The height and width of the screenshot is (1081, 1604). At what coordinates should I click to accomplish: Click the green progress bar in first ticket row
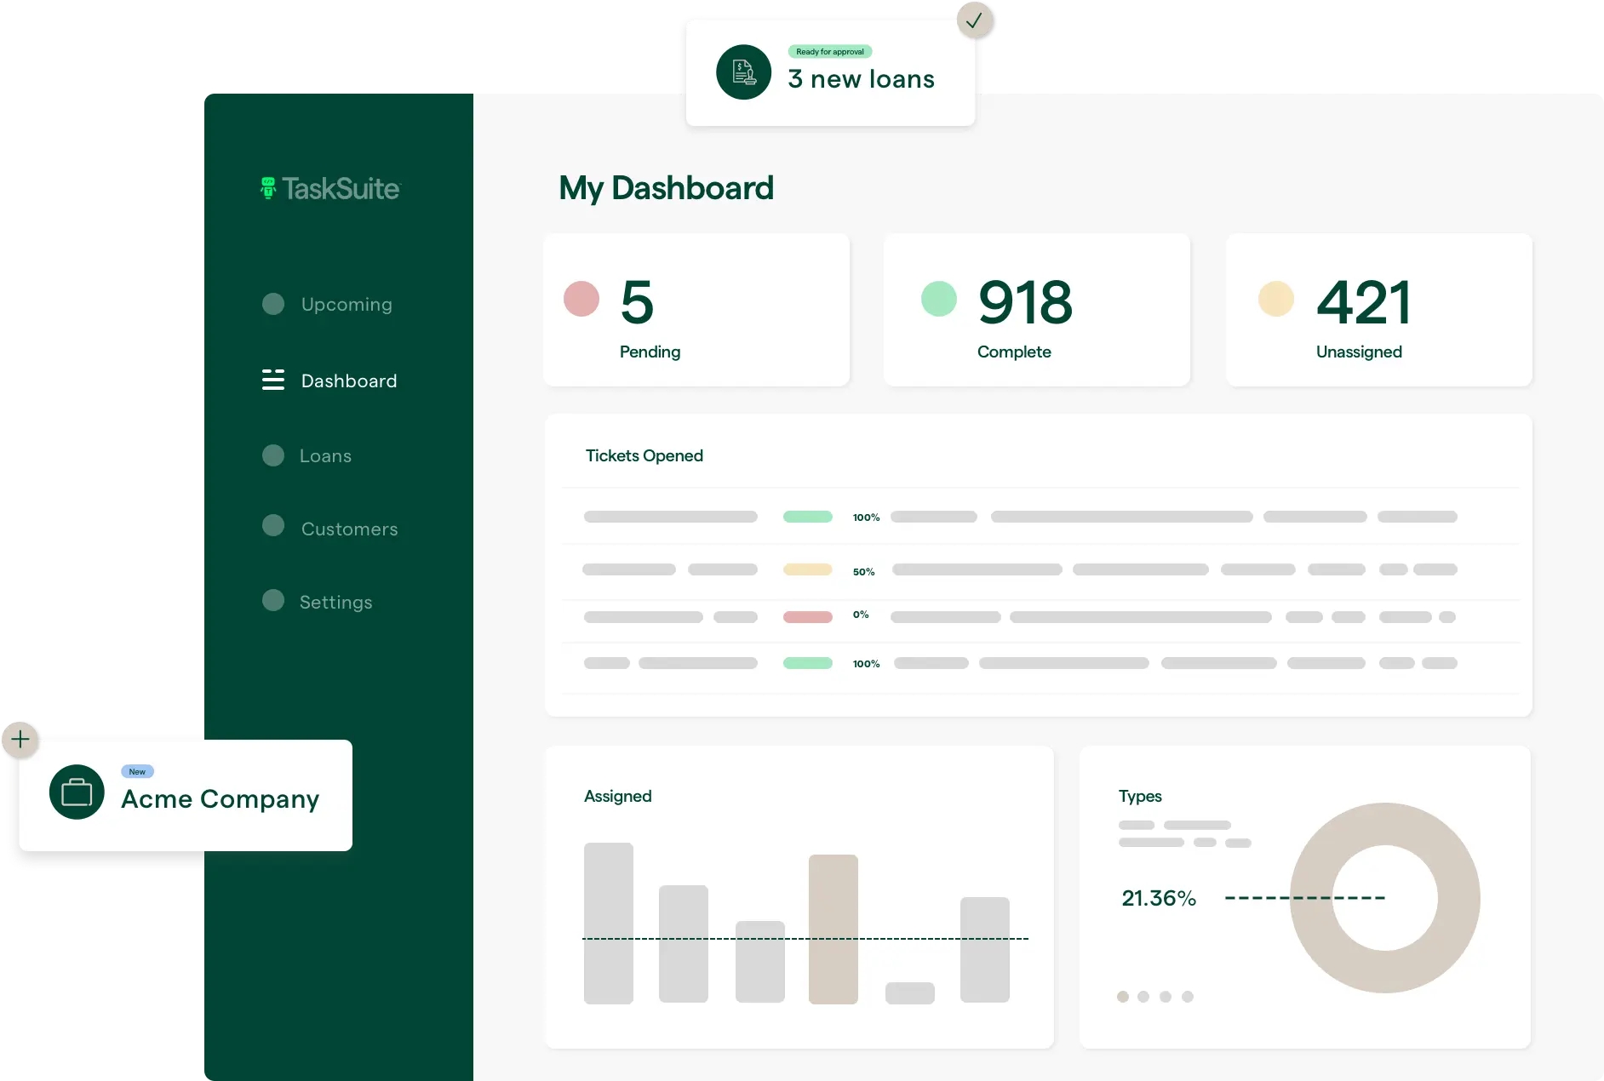click(x=808, y=517)
